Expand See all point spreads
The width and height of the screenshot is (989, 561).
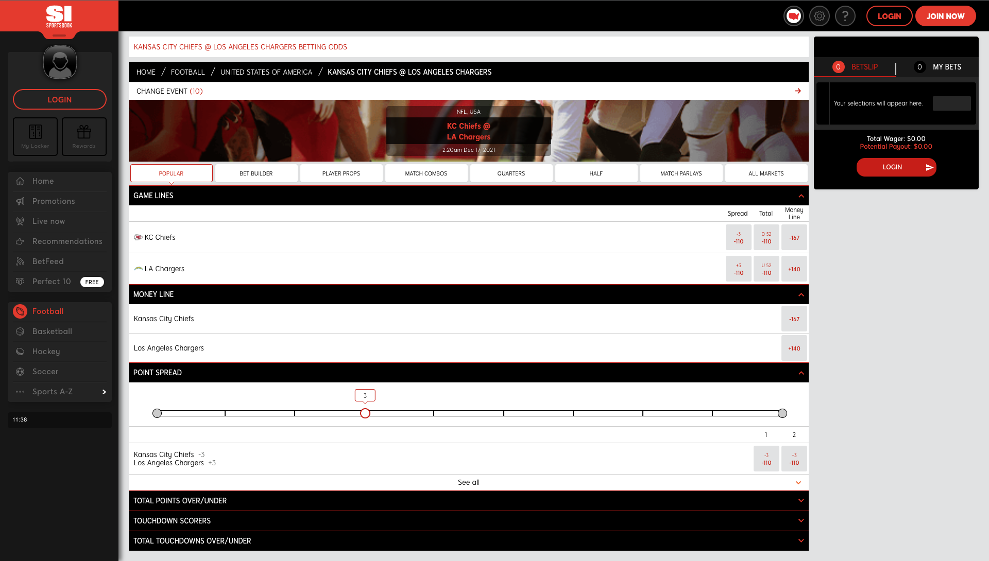click(468, 482)
